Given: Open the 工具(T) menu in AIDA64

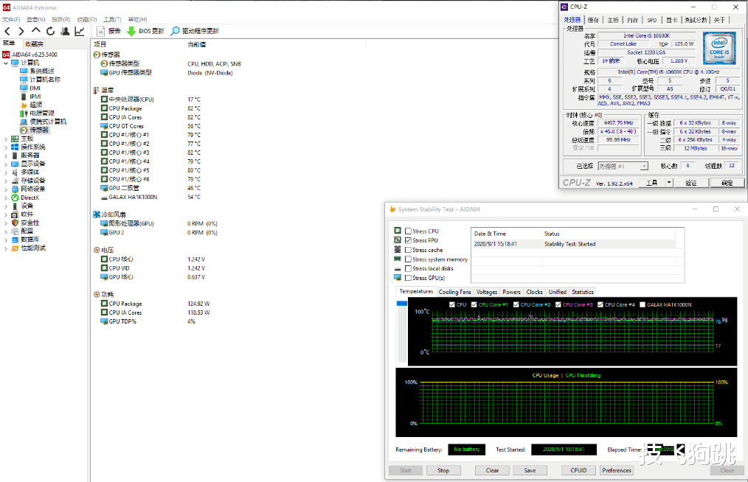Looking at the screenshot, I should click(112, 20).
